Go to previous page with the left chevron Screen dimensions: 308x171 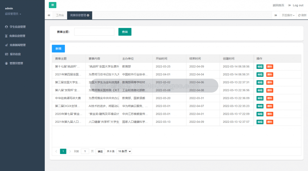tap(56, 151)
